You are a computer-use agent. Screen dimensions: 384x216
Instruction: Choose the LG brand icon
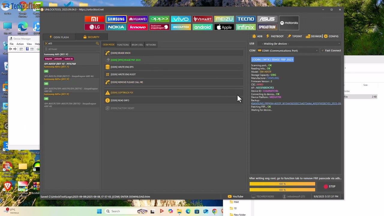coord(94,27)
